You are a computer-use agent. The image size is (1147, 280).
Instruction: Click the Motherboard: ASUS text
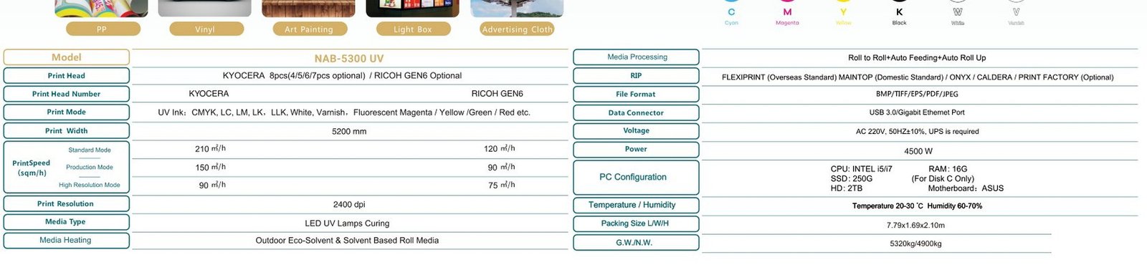(x=966, y=188)
